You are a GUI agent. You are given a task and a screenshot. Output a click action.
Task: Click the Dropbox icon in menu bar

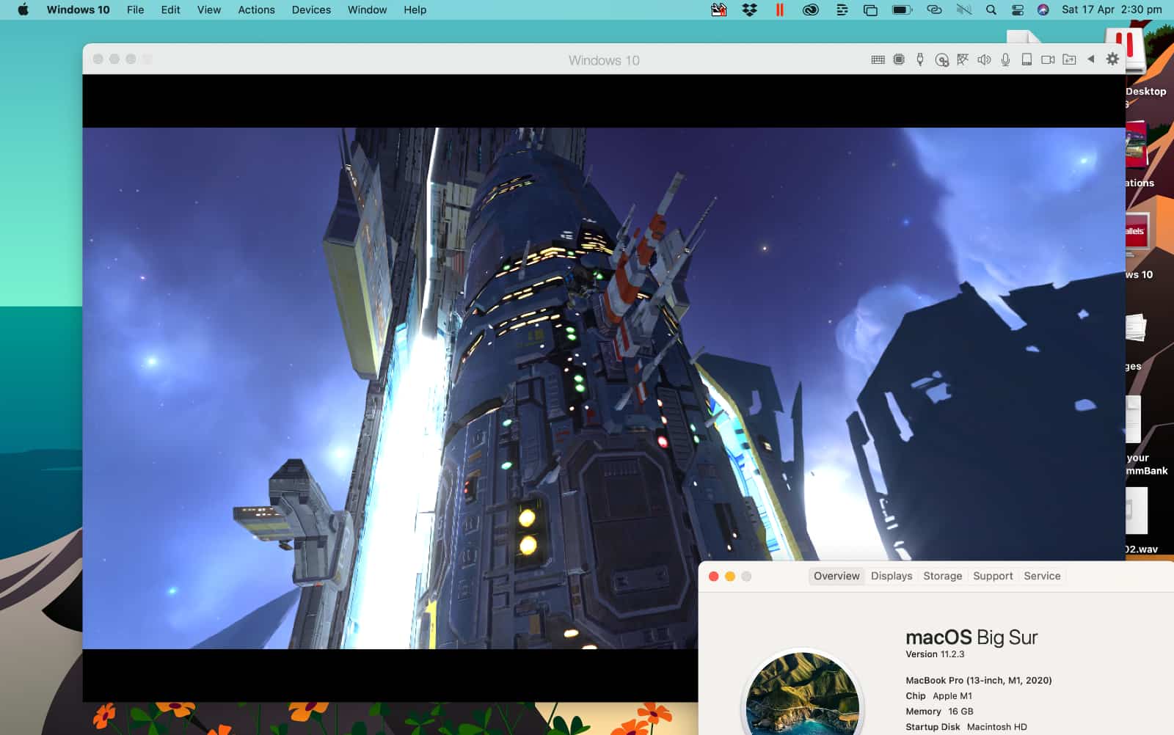pos(749,10)
